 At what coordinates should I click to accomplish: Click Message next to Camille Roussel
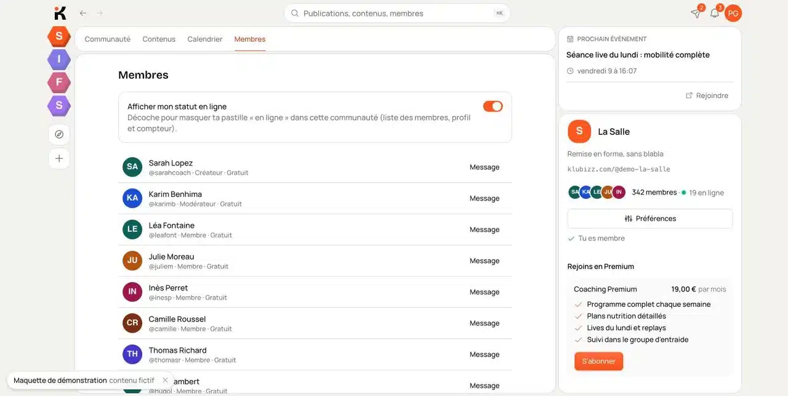[x=484, y=323]
